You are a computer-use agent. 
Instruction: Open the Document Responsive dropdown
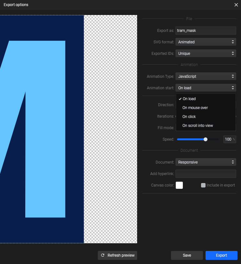tap(206, 162)
